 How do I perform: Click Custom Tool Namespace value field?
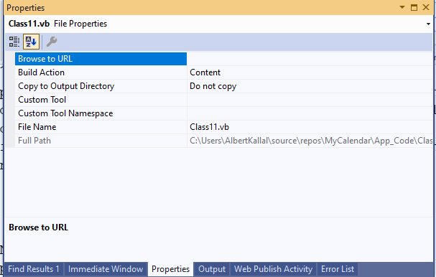pyautogui.click(x=310, y=113)
